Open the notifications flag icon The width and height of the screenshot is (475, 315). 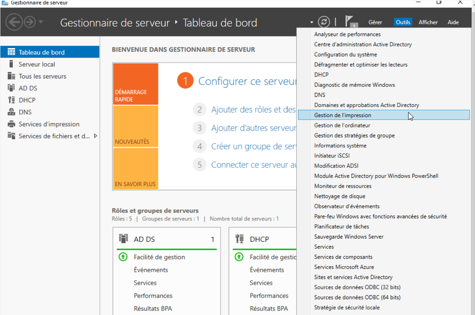350,22
